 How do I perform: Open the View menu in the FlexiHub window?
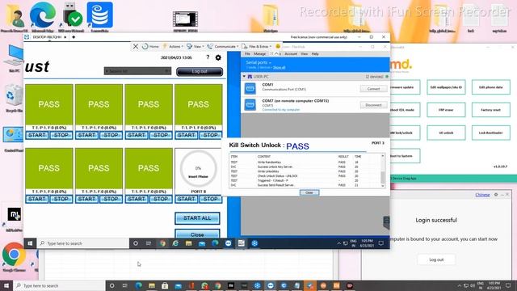304,54
